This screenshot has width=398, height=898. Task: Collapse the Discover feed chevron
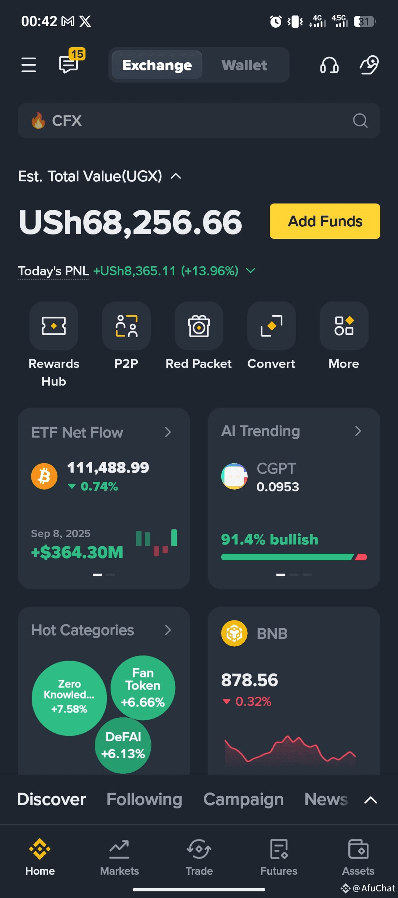[371, 800]
